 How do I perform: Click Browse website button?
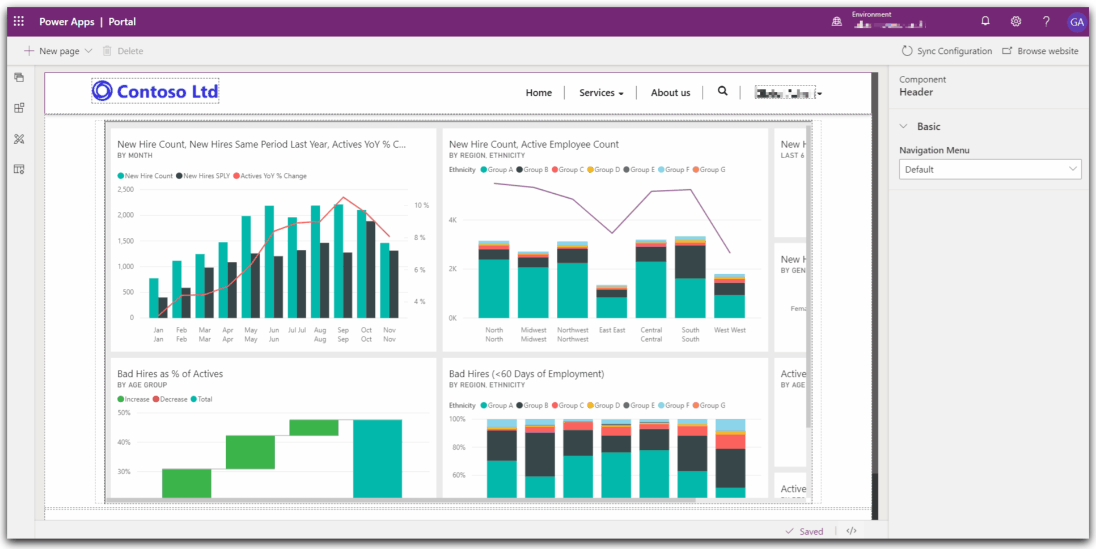click(x=1040, y=51)
